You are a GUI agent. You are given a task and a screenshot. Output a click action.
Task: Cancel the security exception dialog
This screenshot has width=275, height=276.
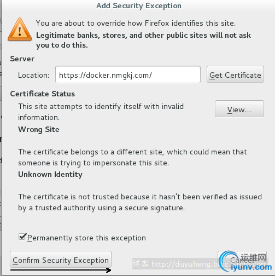pyautogui.click(x=242, y=259)
